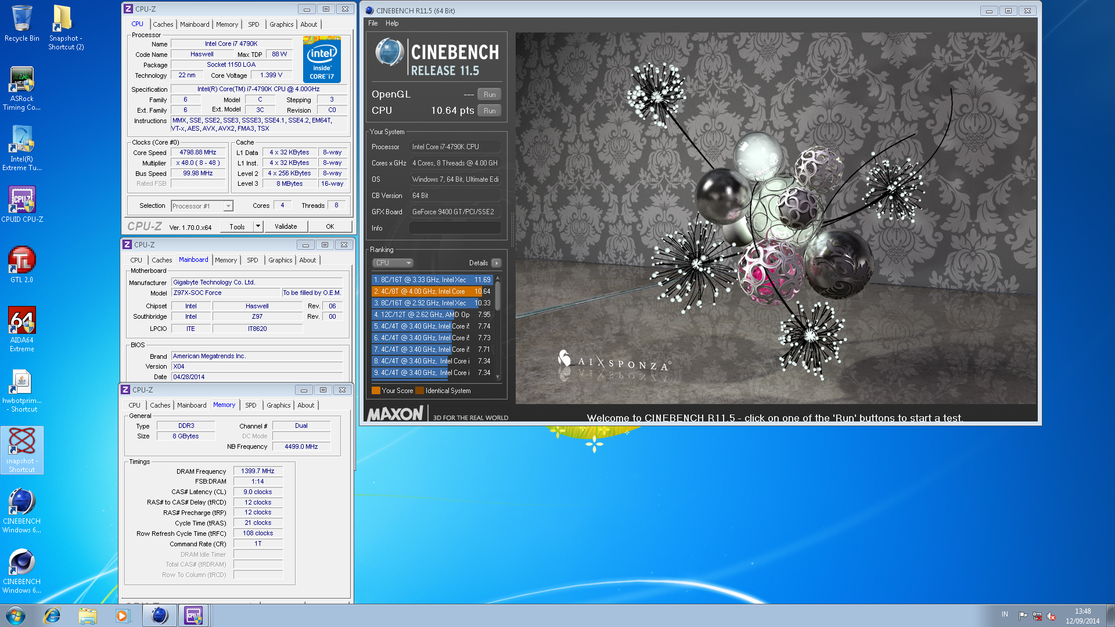Click the Tools button in CPU-Z
Viewport: 1115px width, 627px height.
tap(237, 226)
